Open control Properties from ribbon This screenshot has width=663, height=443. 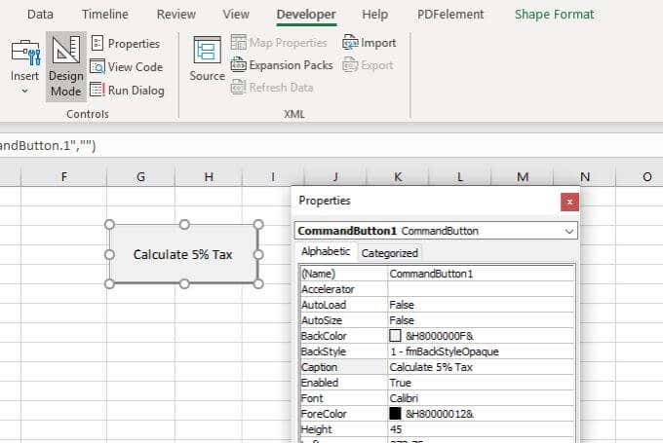[x=125, y=44]
